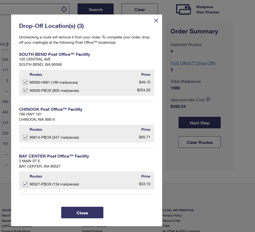The width and height of the screenshot is (255, 232).
Task: Open the Terms of Use footer link
Action: coord(171,221)
